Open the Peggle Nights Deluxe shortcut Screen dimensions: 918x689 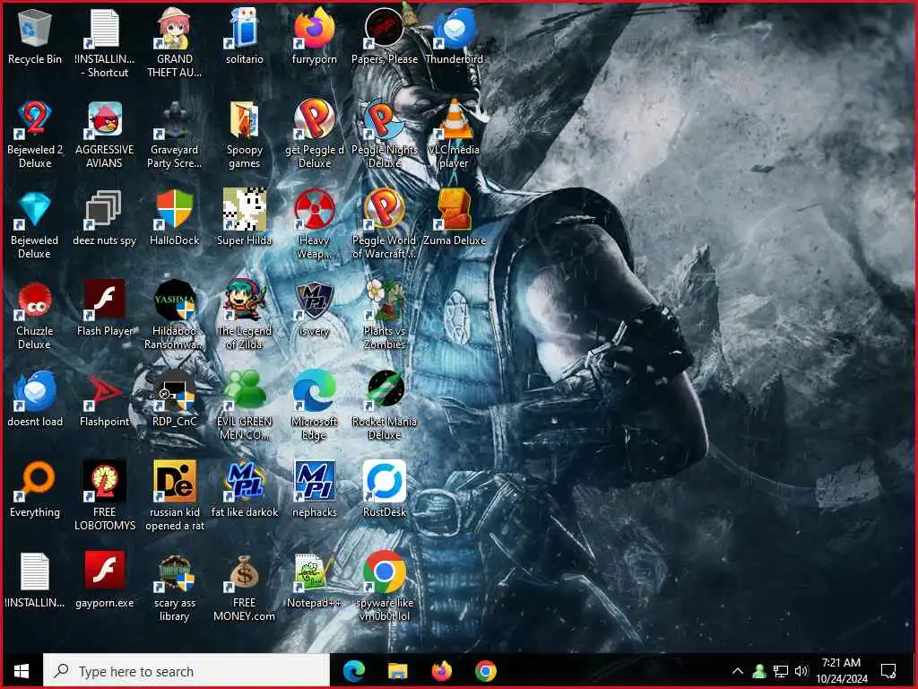(384, 135)
